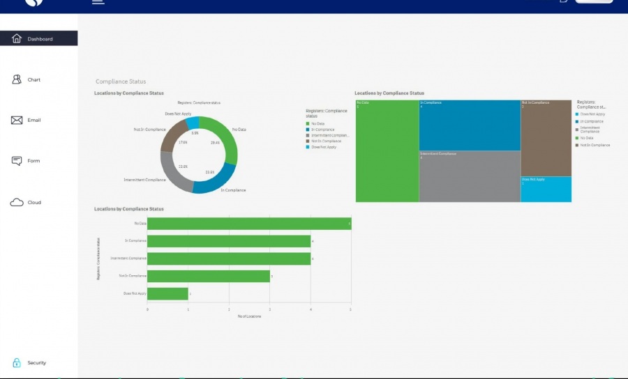Click the app logo in top-left corner

(33, 3)
